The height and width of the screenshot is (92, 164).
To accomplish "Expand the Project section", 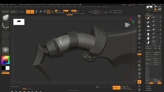I will coord(147,75).
